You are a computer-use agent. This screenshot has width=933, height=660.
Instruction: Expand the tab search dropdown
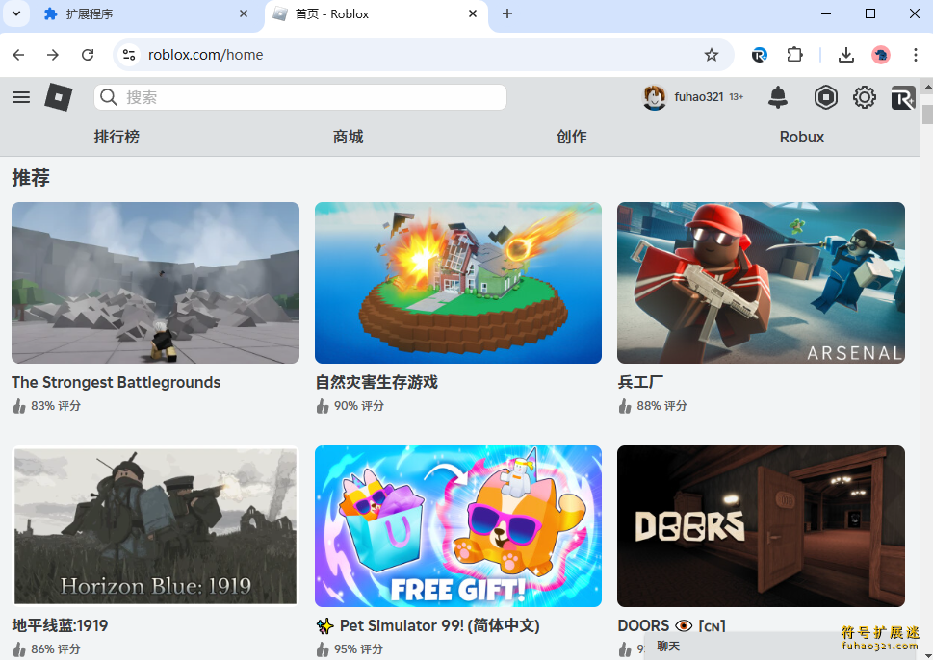click(16, 13)
